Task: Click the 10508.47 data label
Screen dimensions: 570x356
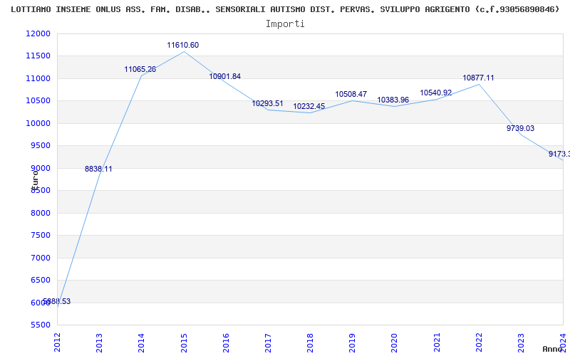Action: pos(351,95)
